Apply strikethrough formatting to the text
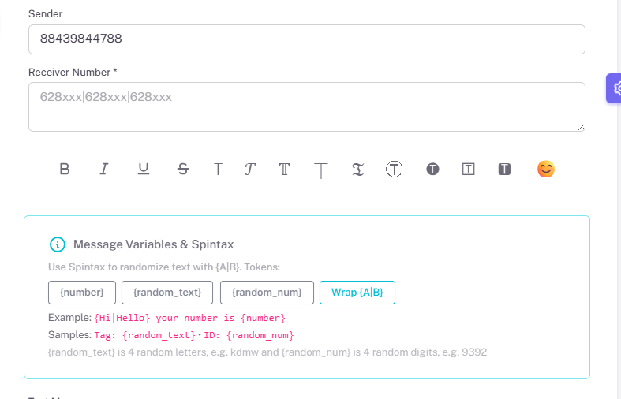Viewport: 621px width, 399px height. (183, 169)
